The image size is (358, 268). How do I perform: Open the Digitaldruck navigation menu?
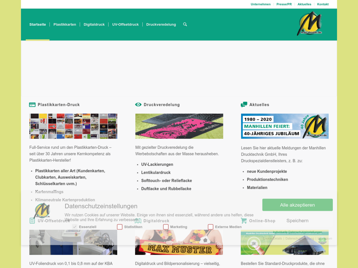point(94,25)
